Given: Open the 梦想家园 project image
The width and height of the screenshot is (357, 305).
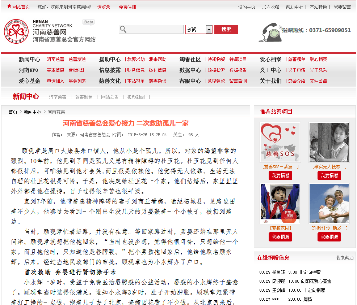Looking at the screenshot, I should [x=280, y=204].
